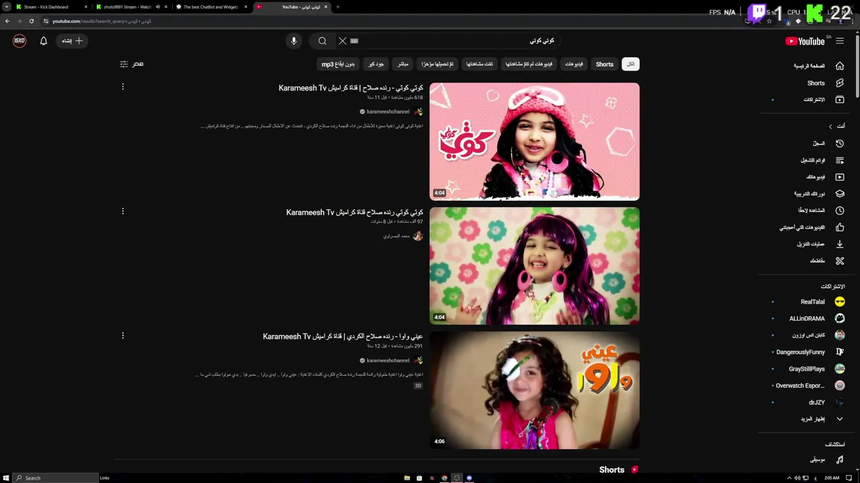Open options menu for عيني واوا video
Screen dimensions: 860x483
pyautogui.click(x=123, y=335)
